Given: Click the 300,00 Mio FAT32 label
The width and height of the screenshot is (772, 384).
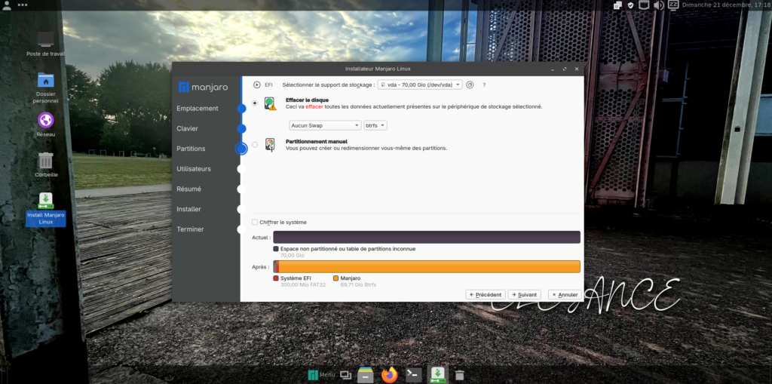Looking at the screenshot, I should pyautogui.click(x=302, y=285).
